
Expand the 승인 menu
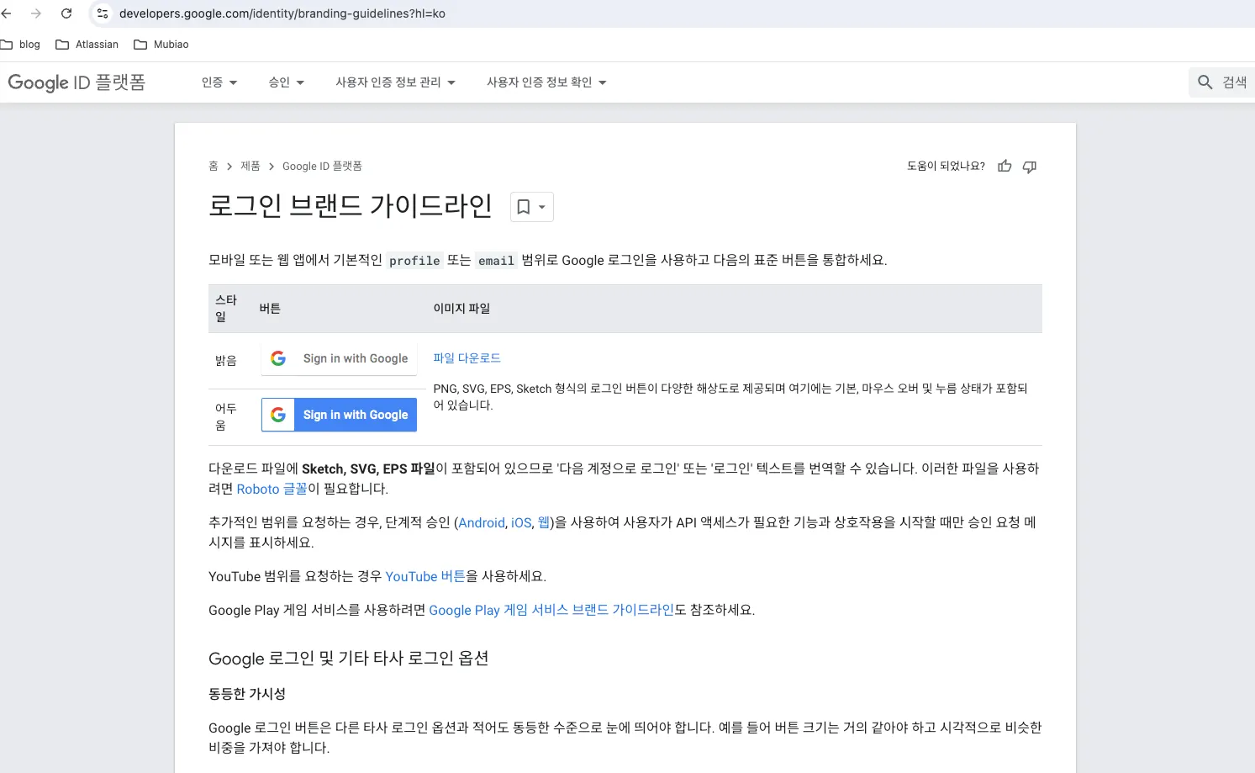pos(287,82)
